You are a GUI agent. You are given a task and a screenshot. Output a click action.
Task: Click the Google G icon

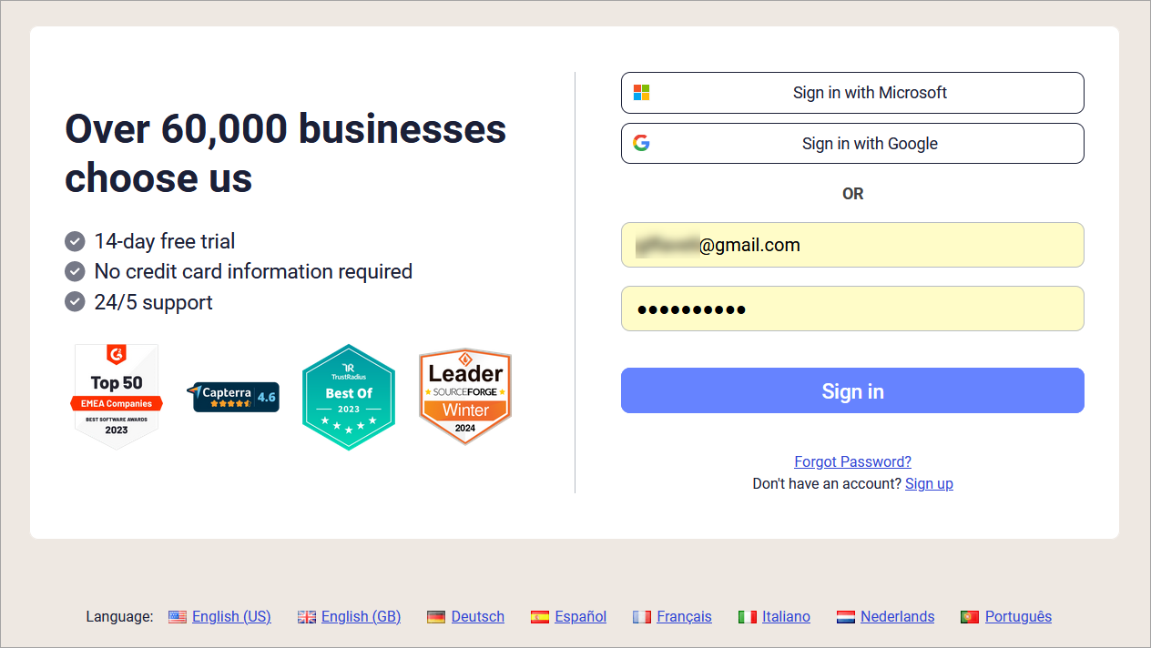tap(641, 143)
